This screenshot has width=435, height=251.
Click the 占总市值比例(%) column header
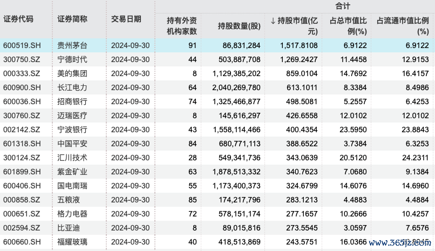pos(348,26)
